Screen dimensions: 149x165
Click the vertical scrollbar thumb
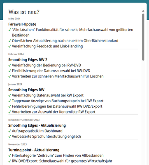(x=143, y=37)
